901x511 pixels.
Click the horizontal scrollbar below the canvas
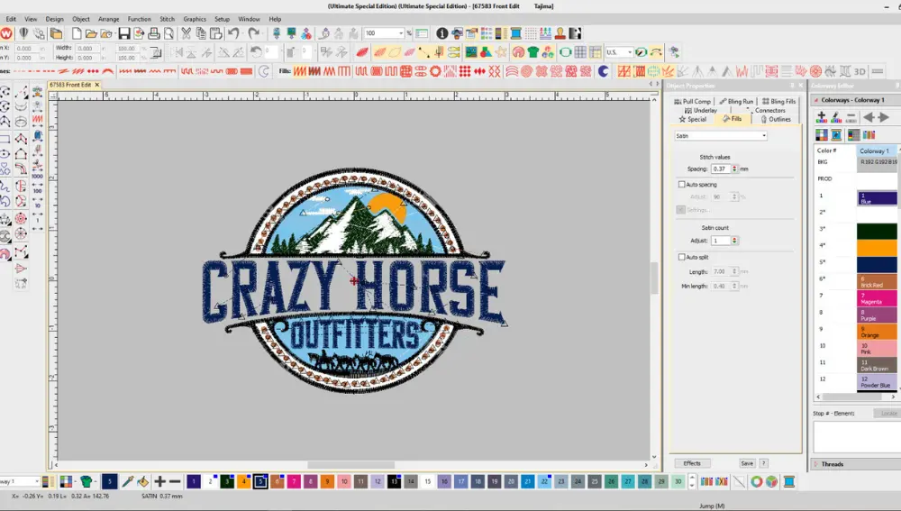click(x=351, y=465)
